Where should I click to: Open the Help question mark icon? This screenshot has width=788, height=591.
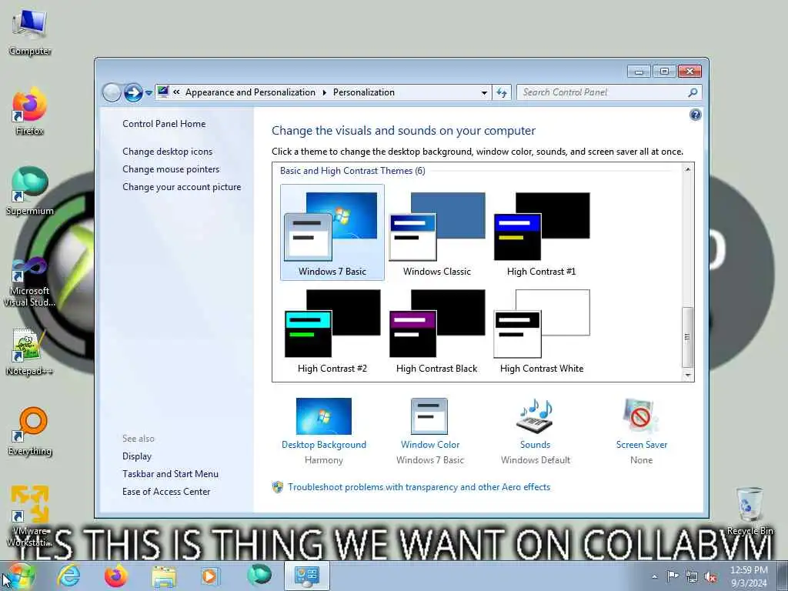695,115
